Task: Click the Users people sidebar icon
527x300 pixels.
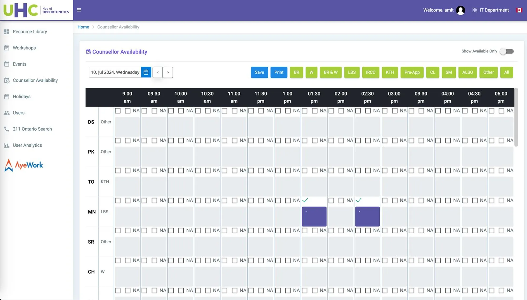Action: [7, 113]
